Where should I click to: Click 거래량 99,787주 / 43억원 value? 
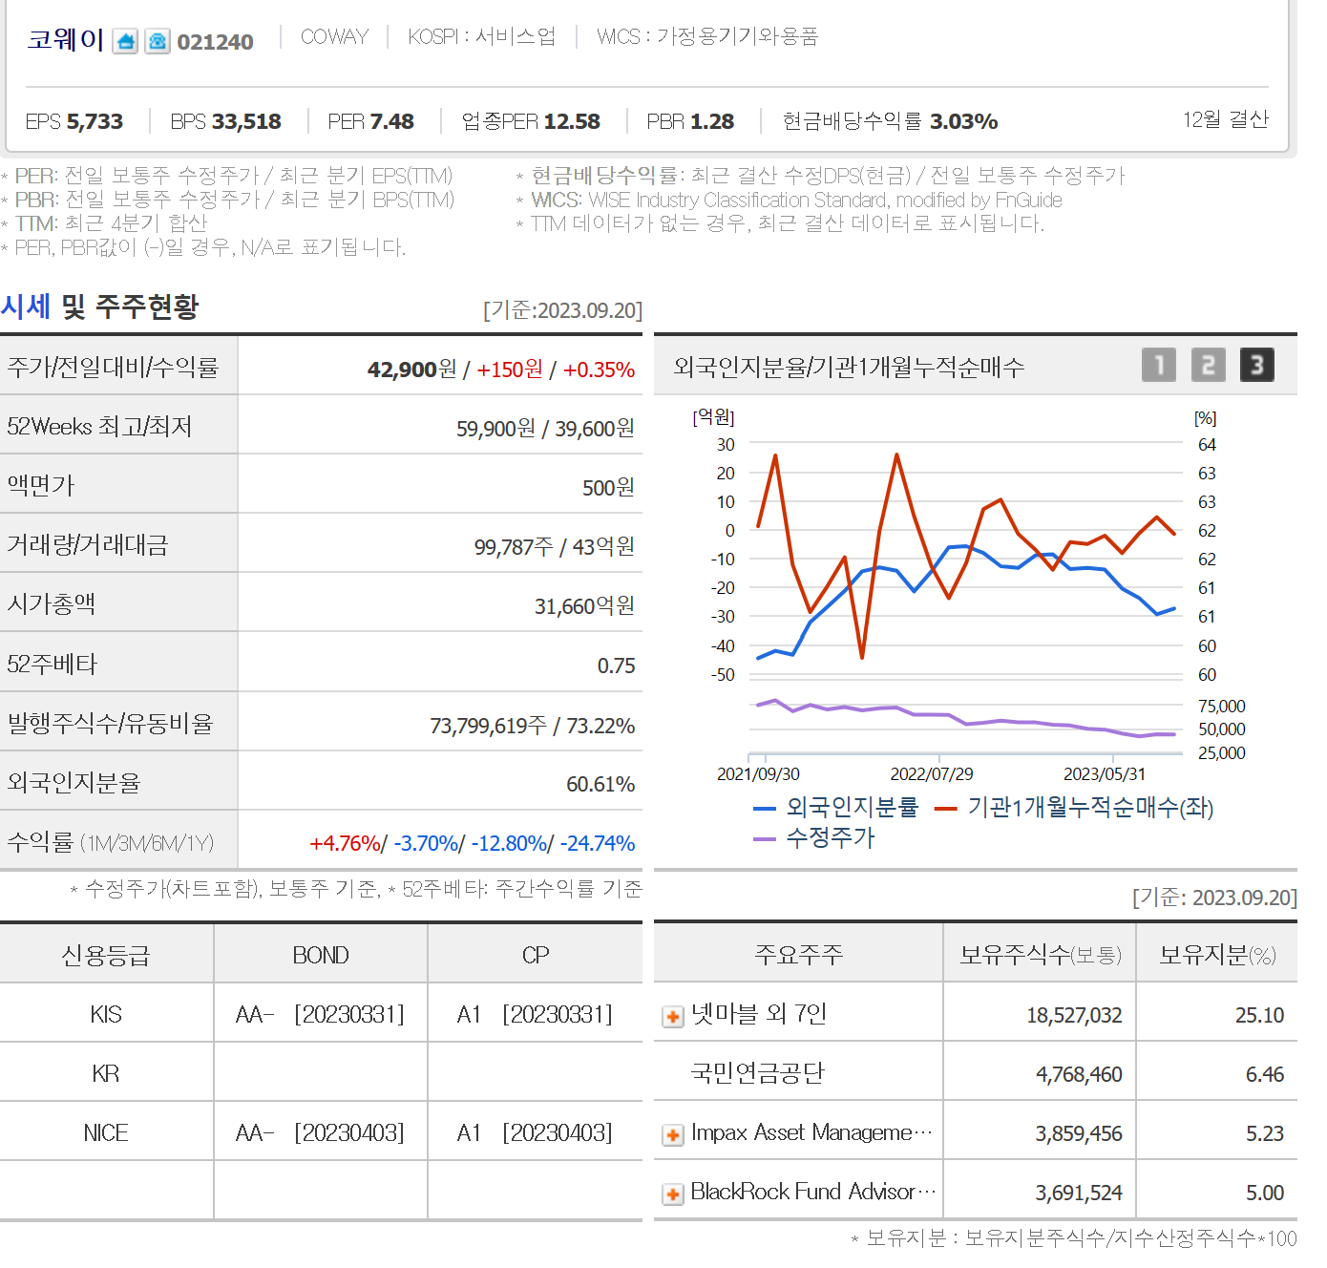(555, 547)
